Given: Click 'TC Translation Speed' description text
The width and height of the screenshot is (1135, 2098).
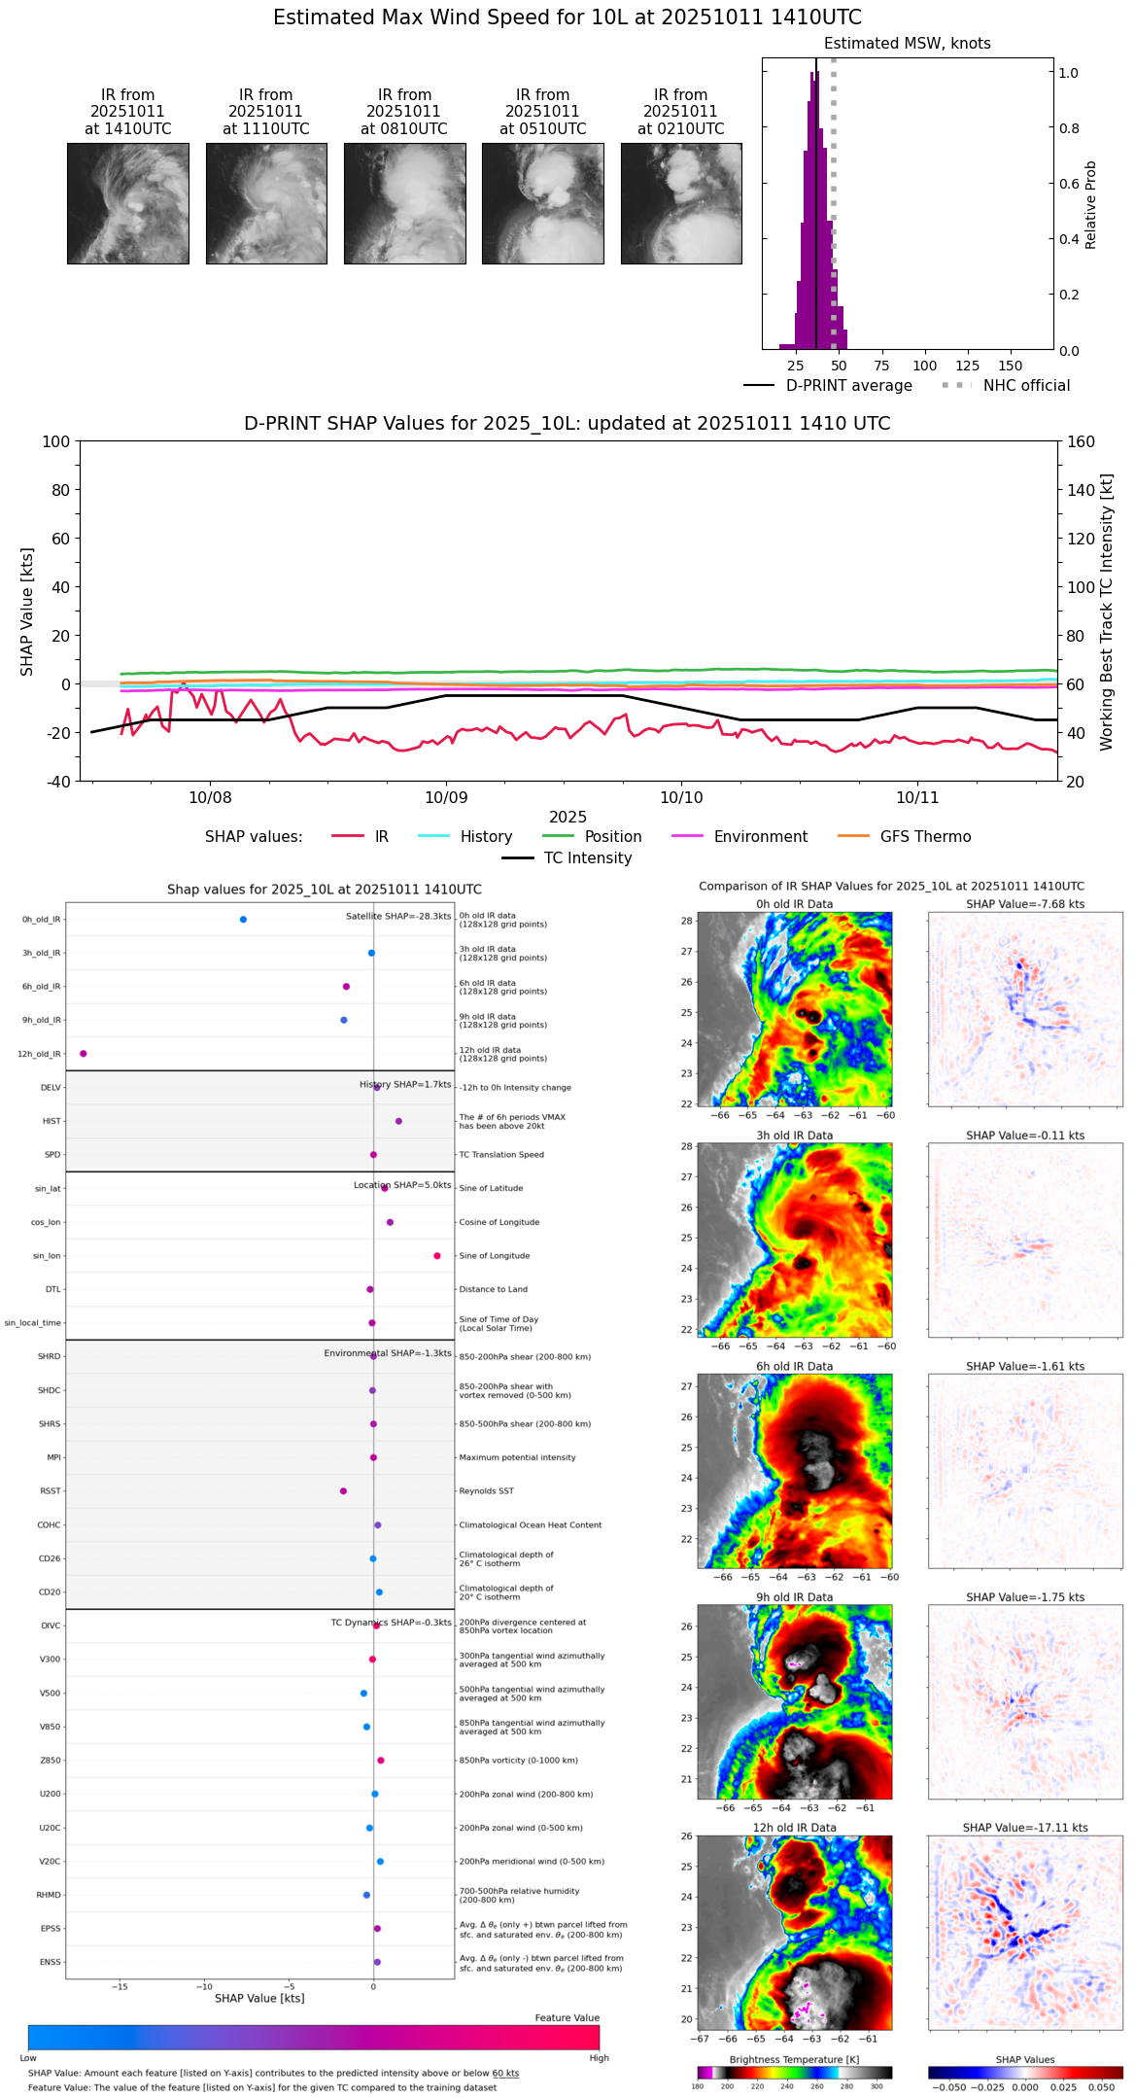Looking at the screenshot, I should point(501,1155).
